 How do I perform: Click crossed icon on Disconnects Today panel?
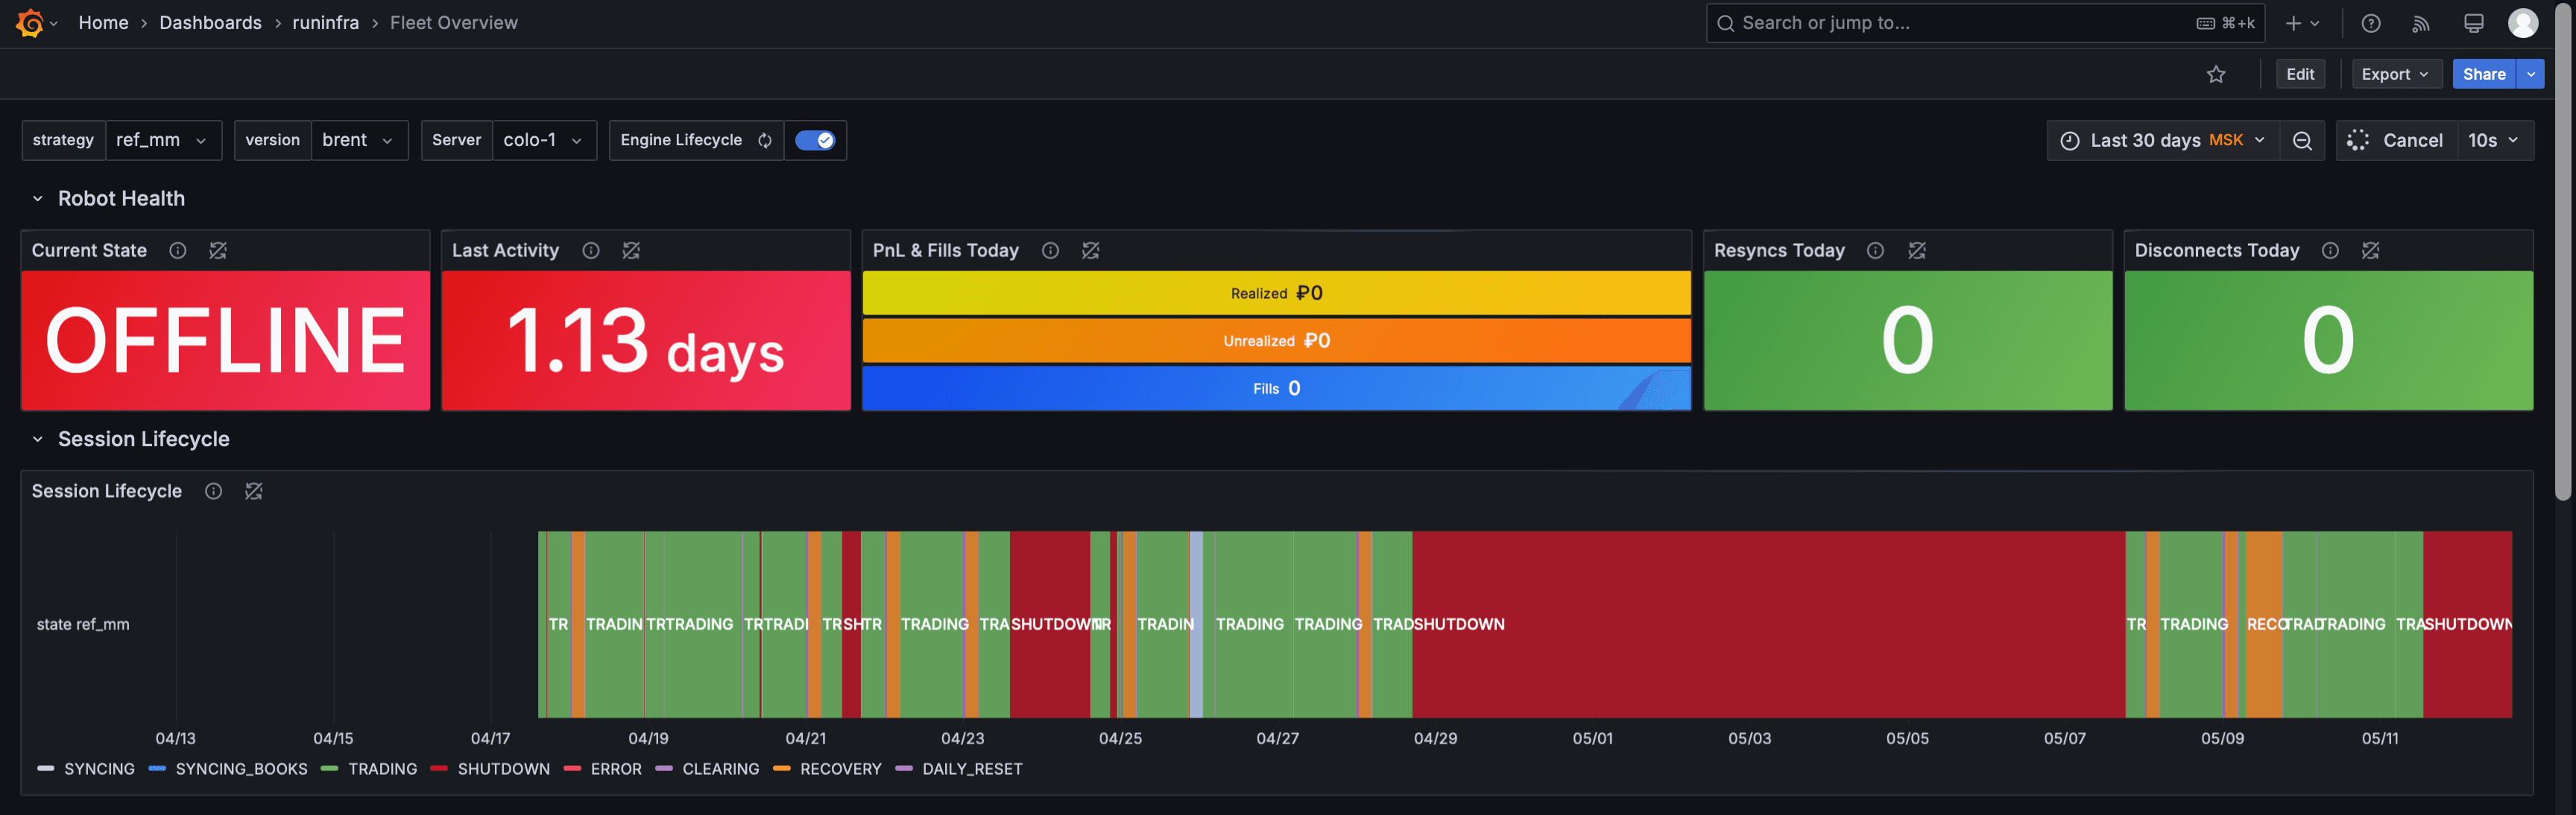tap(2371, 251)
